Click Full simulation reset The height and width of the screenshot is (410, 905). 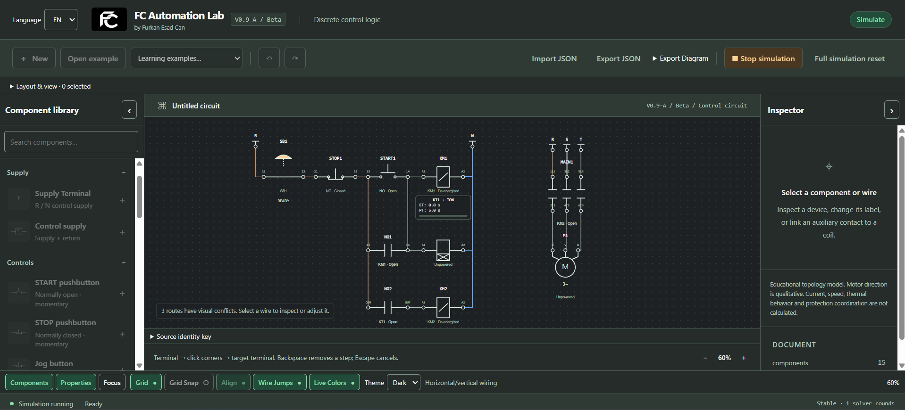[849, 58]
